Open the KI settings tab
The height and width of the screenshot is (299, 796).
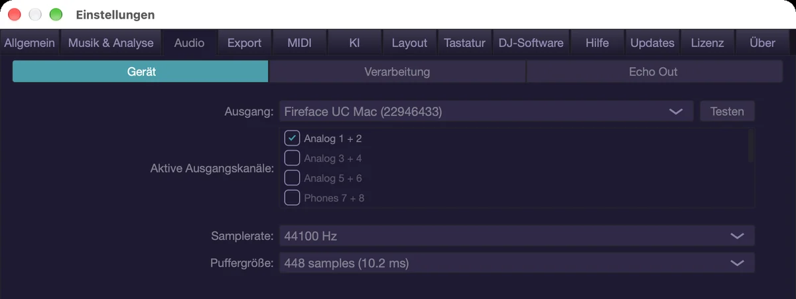[354, 43]
